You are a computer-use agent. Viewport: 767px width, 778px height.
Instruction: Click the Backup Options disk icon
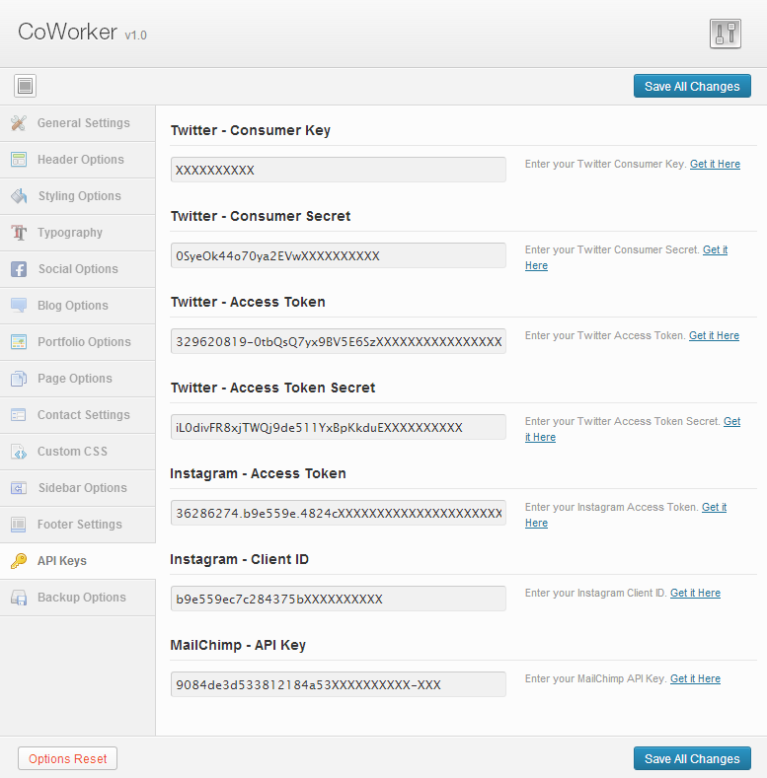click(19, 598)
